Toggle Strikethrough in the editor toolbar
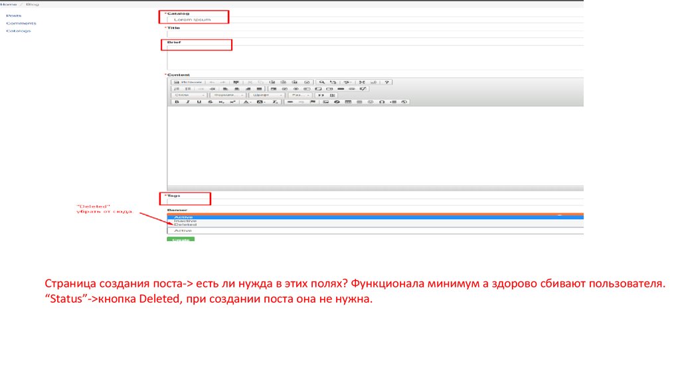The height and width of the screenshot is (381, 680). point(211,102)
